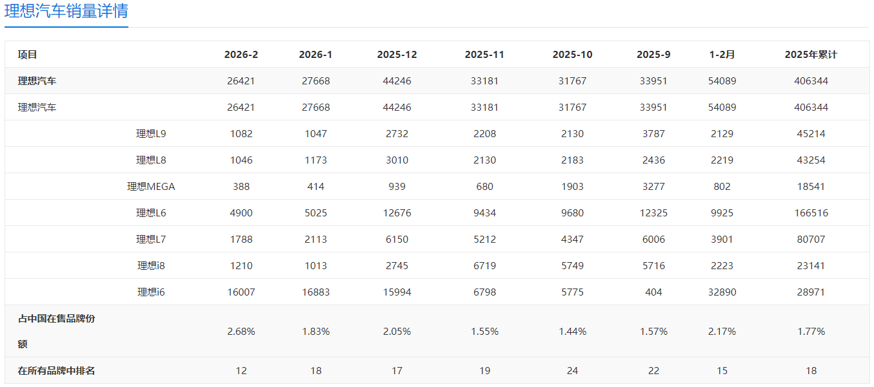The height and width of the screenshot is (387, 874).
Task: Select the 理想L6 model name
Action: [x=151, y=213]
